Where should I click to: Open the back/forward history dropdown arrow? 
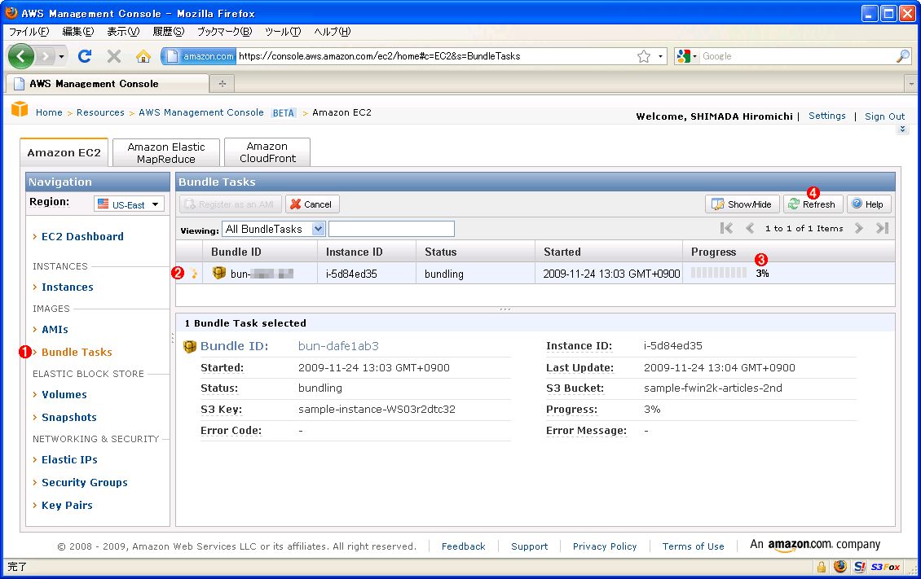click(61, 56)
